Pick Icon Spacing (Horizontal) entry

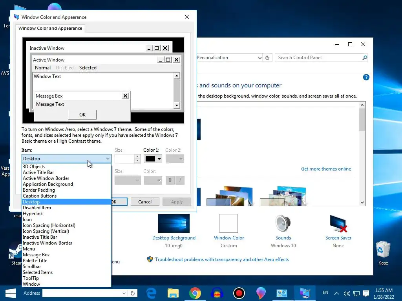[x=66, y=225]
